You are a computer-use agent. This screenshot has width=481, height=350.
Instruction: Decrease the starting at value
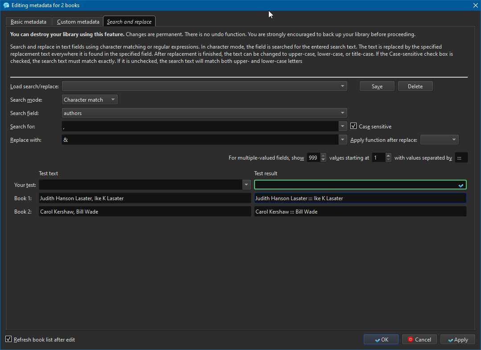click(x=388, y=160)
